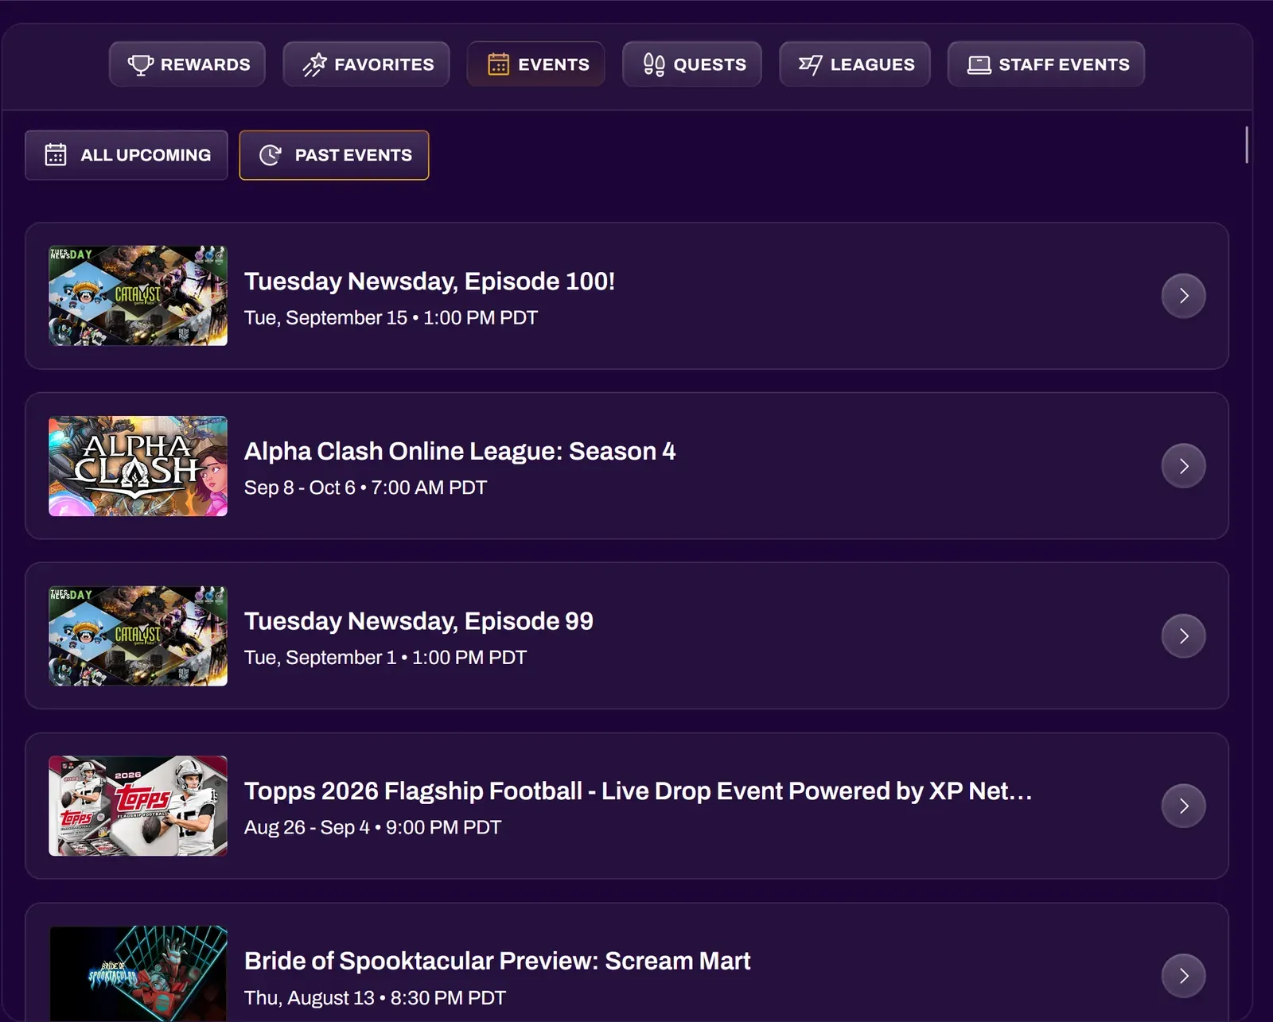The image size is (1273, 1022).
Task: Click the Tuesday Newsday, Episode 99 title
Action: pos(418,621)
